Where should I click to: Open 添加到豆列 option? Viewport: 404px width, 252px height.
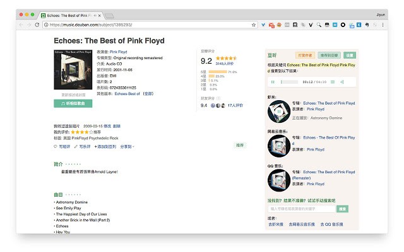click(105, 146)
